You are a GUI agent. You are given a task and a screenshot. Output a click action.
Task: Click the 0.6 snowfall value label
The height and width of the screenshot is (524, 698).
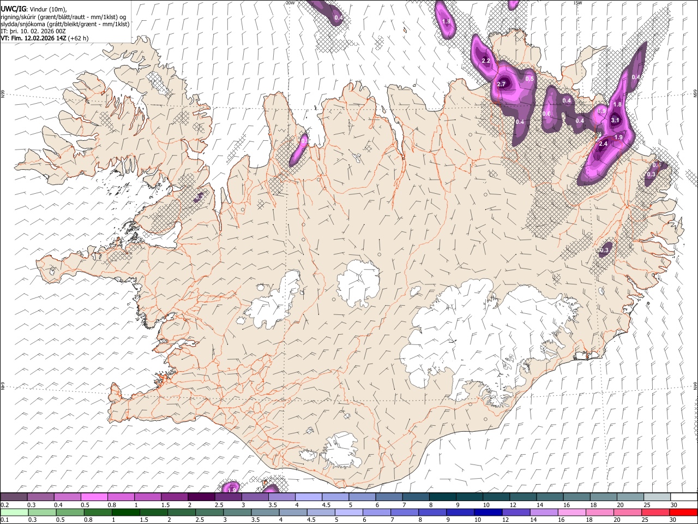[546, 114]
